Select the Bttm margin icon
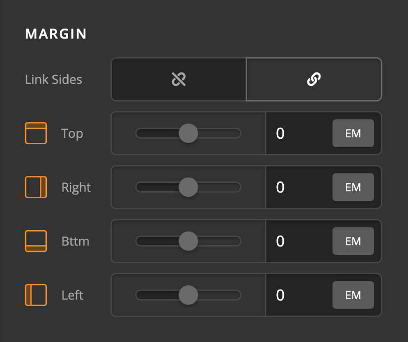Viewport: 408px width, 342px height. pyautogui.click(x=36, y=241)
